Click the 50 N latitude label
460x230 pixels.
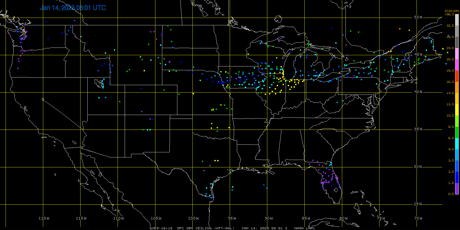coord(418,17)
